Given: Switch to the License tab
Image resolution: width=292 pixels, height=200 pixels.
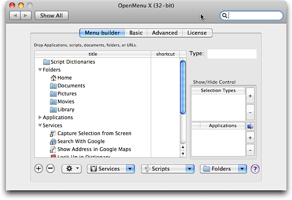Looking at the screenshot, I should coord(197,33).
